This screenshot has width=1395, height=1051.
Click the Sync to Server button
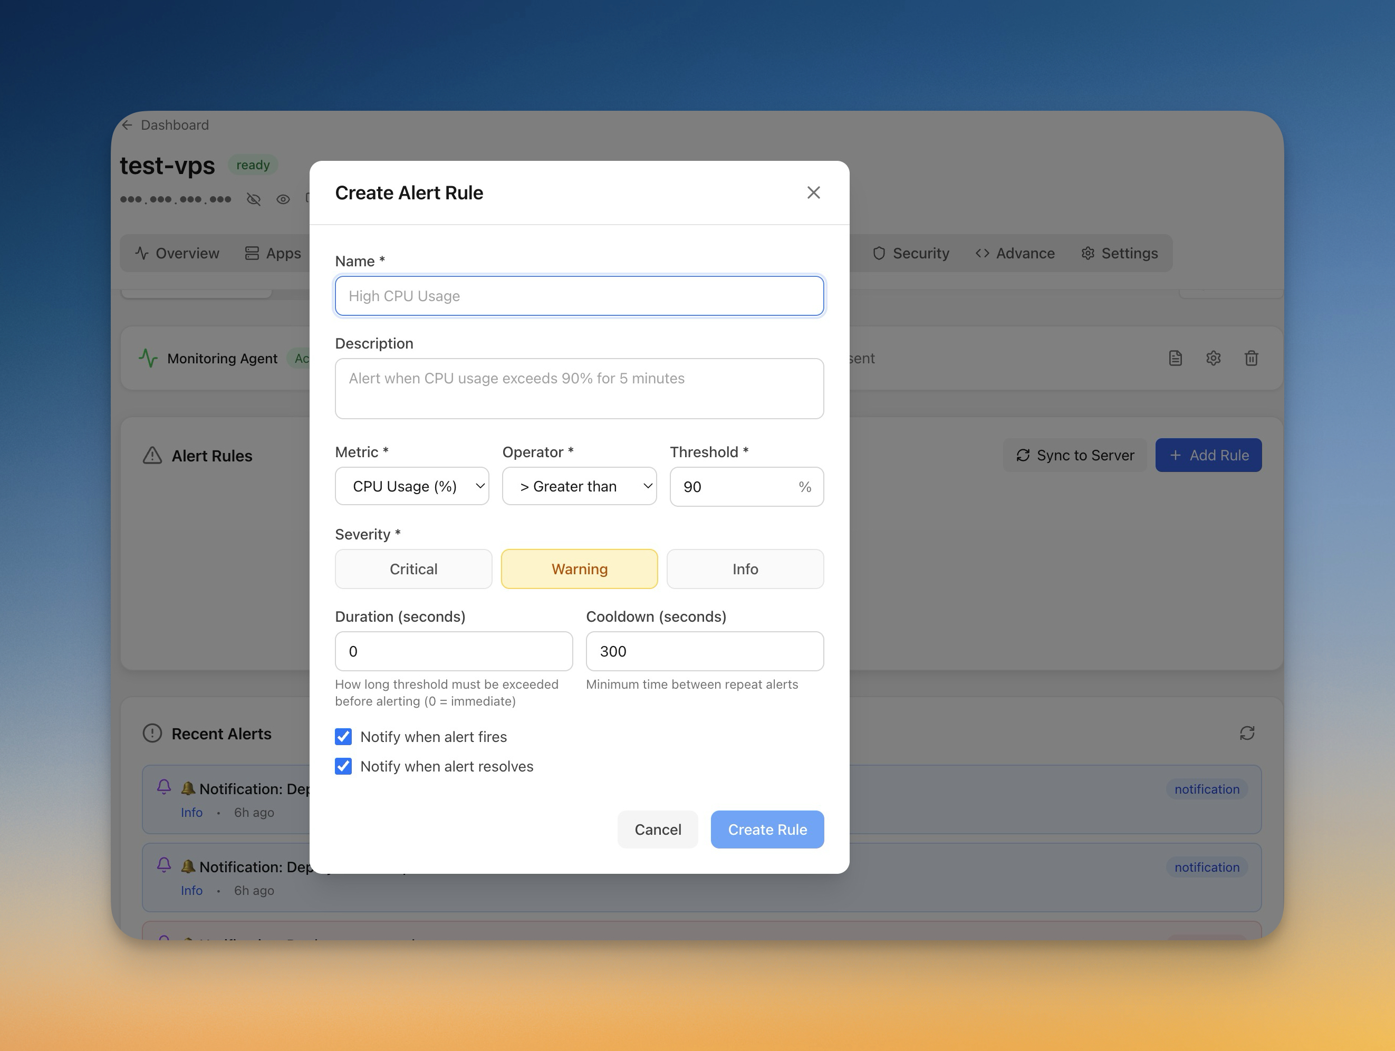point(1075,455)
